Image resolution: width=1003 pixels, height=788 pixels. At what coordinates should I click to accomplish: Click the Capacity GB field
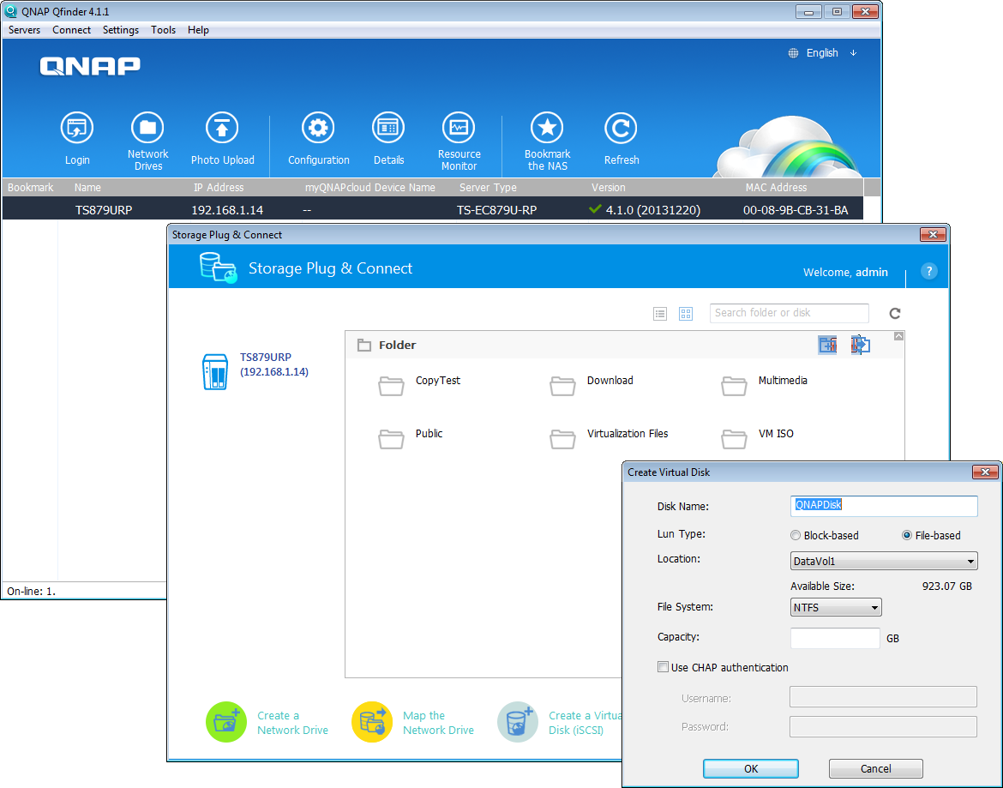pos(835,638)
